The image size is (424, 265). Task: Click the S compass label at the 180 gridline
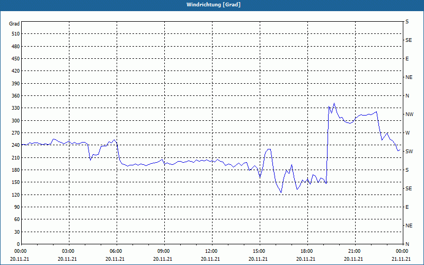407,170
